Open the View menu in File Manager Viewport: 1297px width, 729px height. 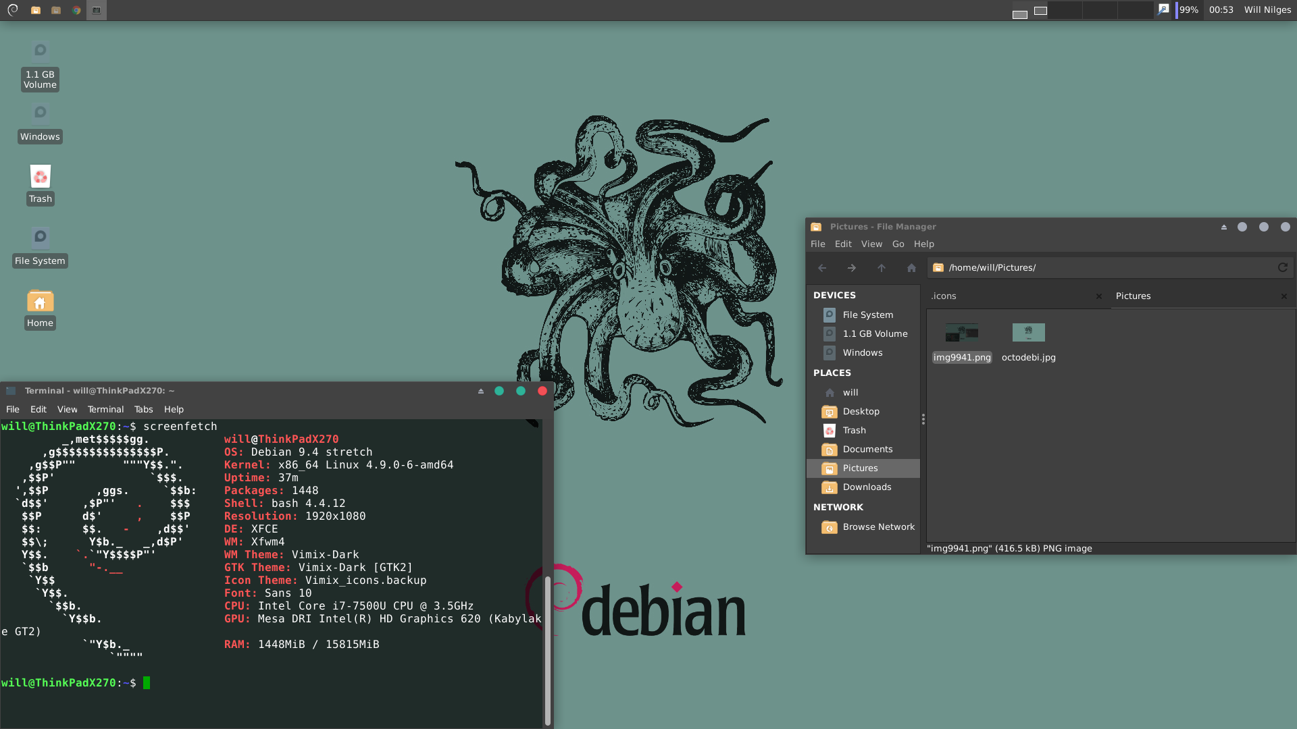(x=871, y=244)
